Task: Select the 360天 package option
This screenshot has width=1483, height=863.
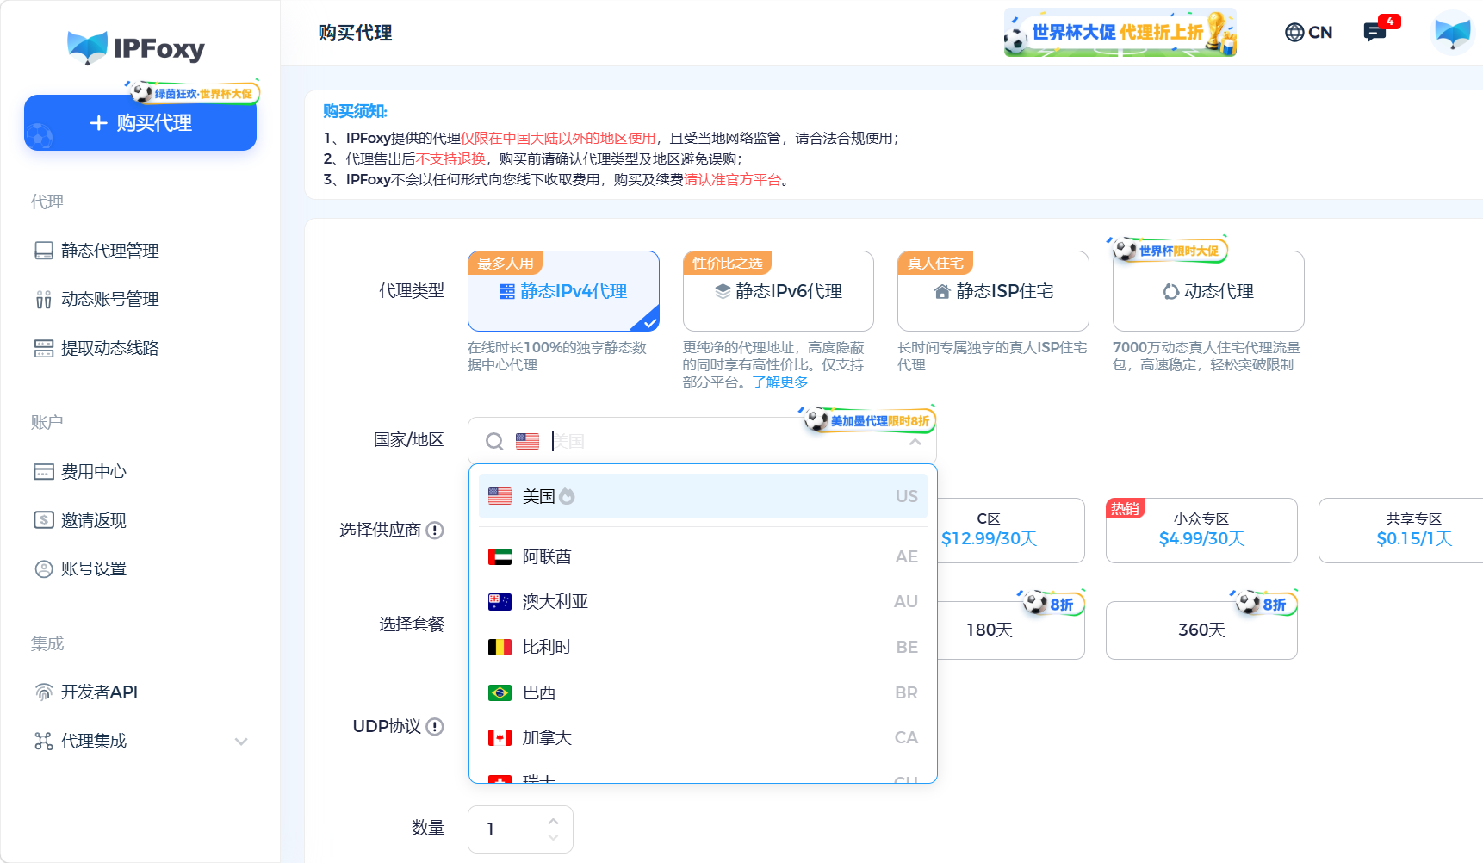Action: pyautogui.click(x=1201, y=630)
